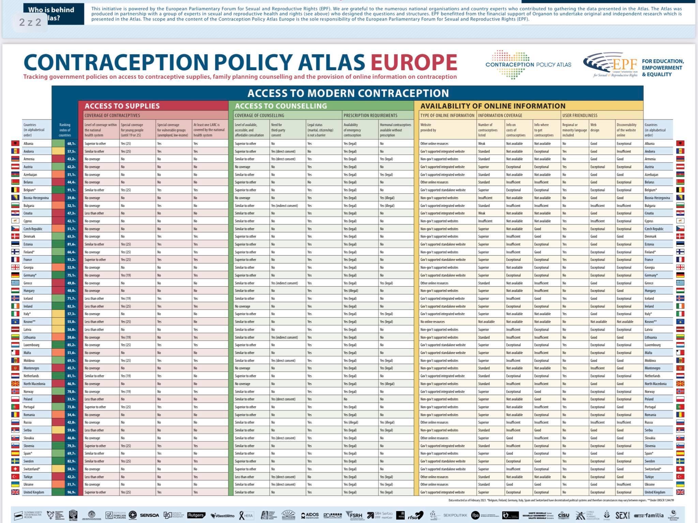
Task: Click the North Macedonia flag right of the country name
Action: coord(680,384)
